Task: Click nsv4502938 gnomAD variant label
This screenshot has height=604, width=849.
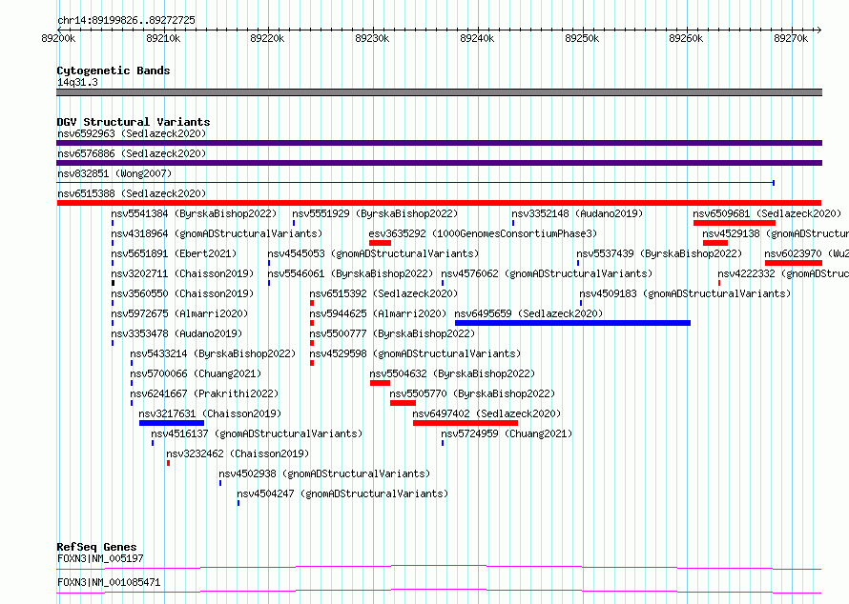Action: coord(324,473)
